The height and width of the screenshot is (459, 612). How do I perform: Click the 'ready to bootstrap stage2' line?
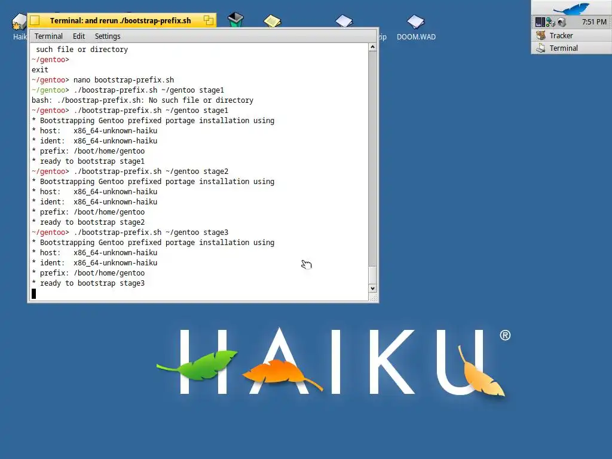(88, 222)
